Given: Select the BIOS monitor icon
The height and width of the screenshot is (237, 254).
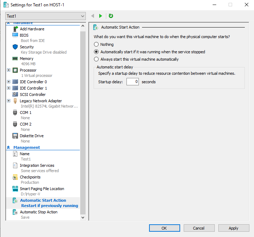Looking at the screenshot, I should [15, 35].
